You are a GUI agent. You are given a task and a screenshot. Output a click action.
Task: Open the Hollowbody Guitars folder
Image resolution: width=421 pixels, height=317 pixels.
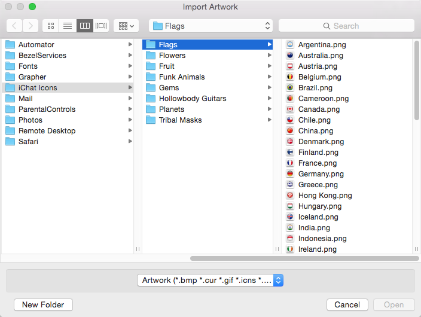click(208, 98)
